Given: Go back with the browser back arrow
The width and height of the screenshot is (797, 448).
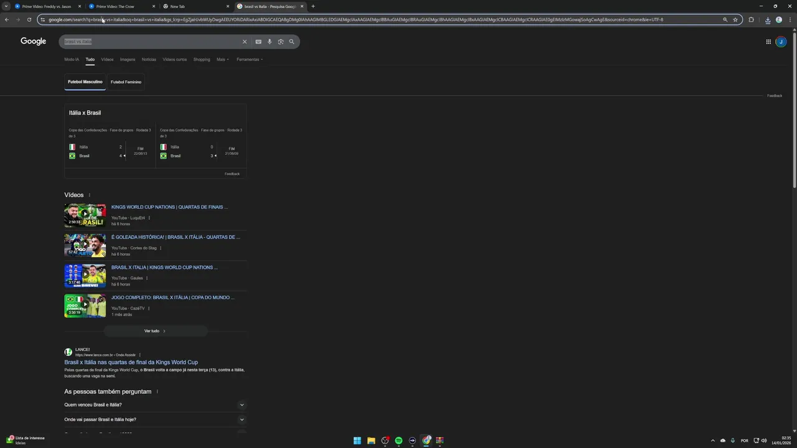Looking at the screenshot, I should tap(7, 19).
